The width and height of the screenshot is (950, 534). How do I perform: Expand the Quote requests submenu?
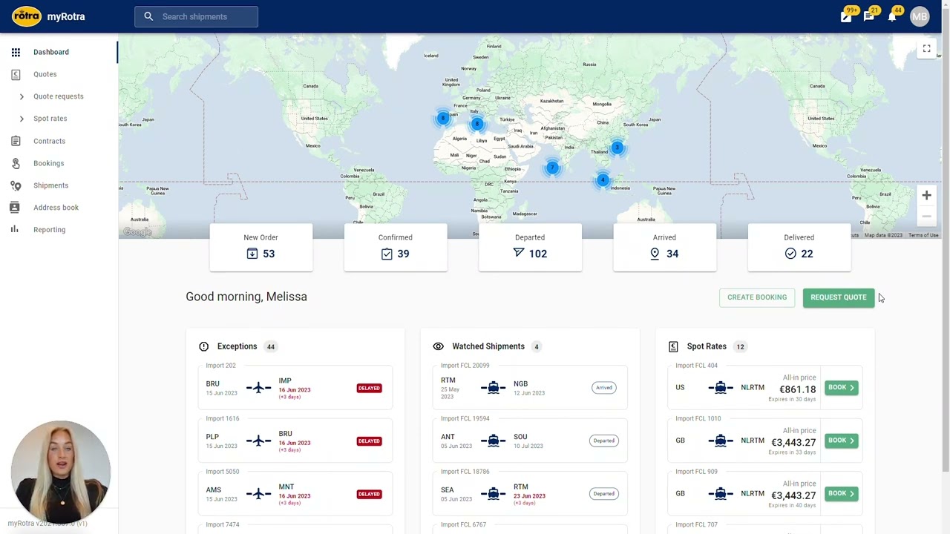[x=22, y=96]
